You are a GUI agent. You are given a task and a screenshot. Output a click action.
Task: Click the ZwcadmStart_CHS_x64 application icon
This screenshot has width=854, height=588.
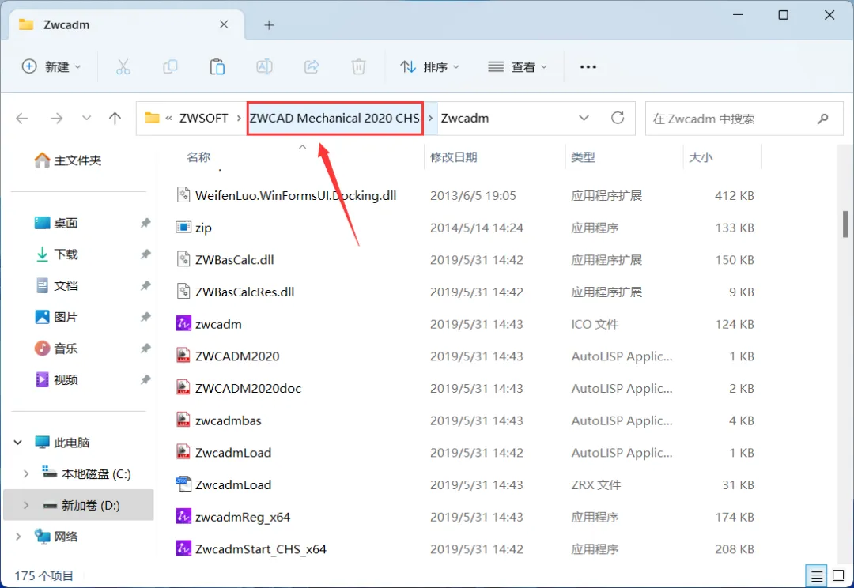pos(183,548)
